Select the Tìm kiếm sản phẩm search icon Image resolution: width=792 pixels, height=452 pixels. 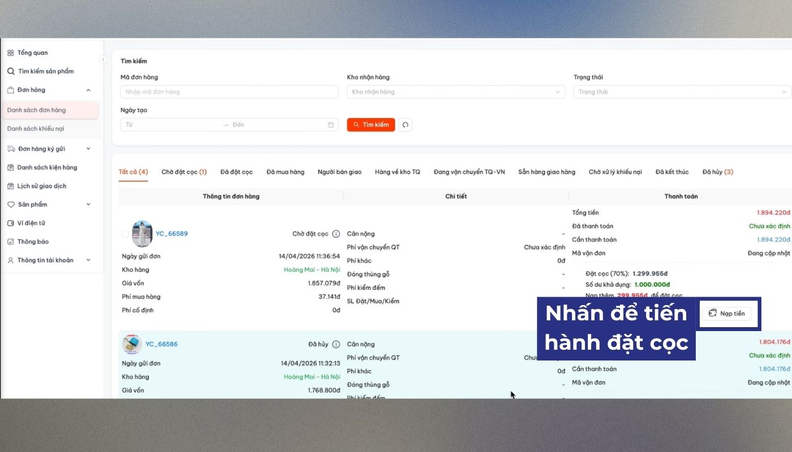10,71
